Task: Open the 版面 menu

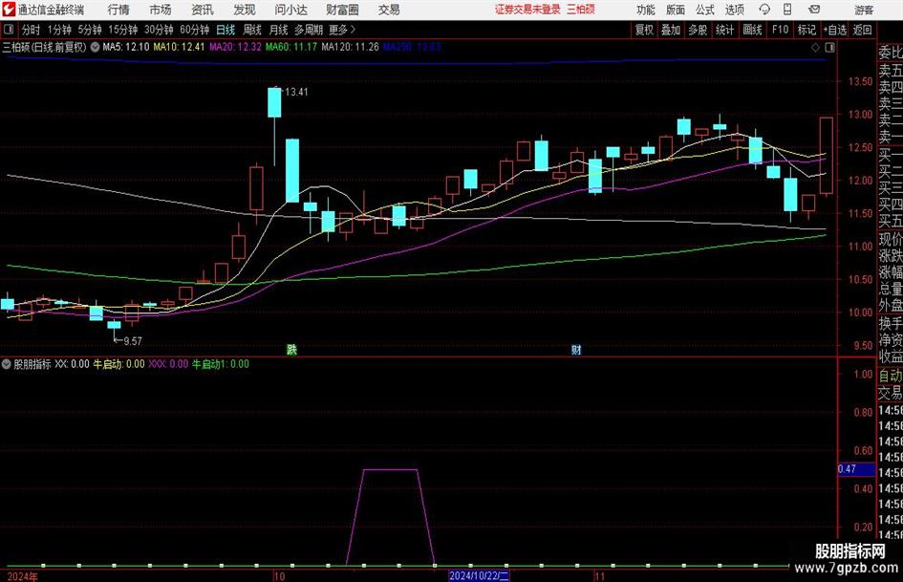Action: pos(675,10)
